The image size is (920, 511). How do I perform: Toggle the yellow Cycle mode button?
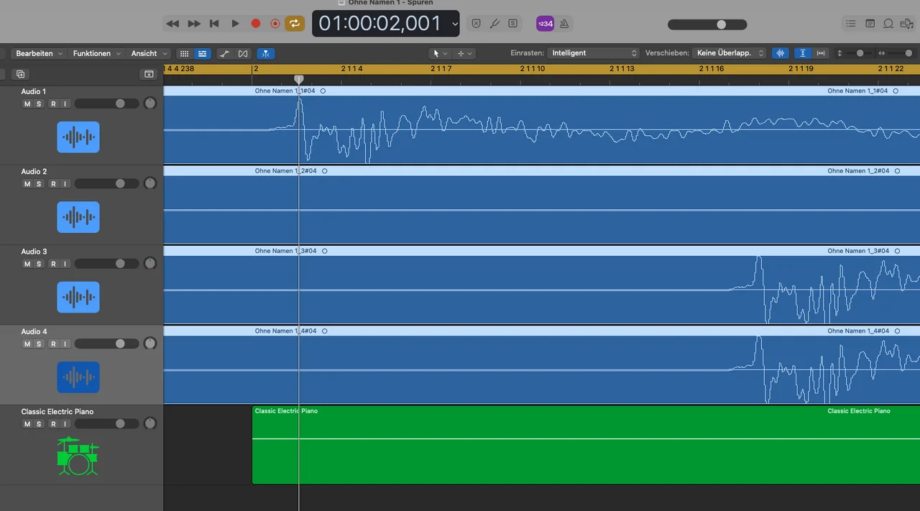tap(294, 24)
